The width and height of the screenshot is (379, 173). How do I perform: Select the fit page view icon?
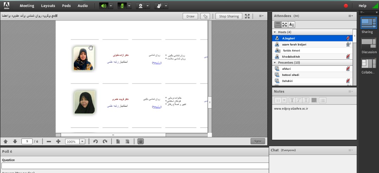coord(118,142)
